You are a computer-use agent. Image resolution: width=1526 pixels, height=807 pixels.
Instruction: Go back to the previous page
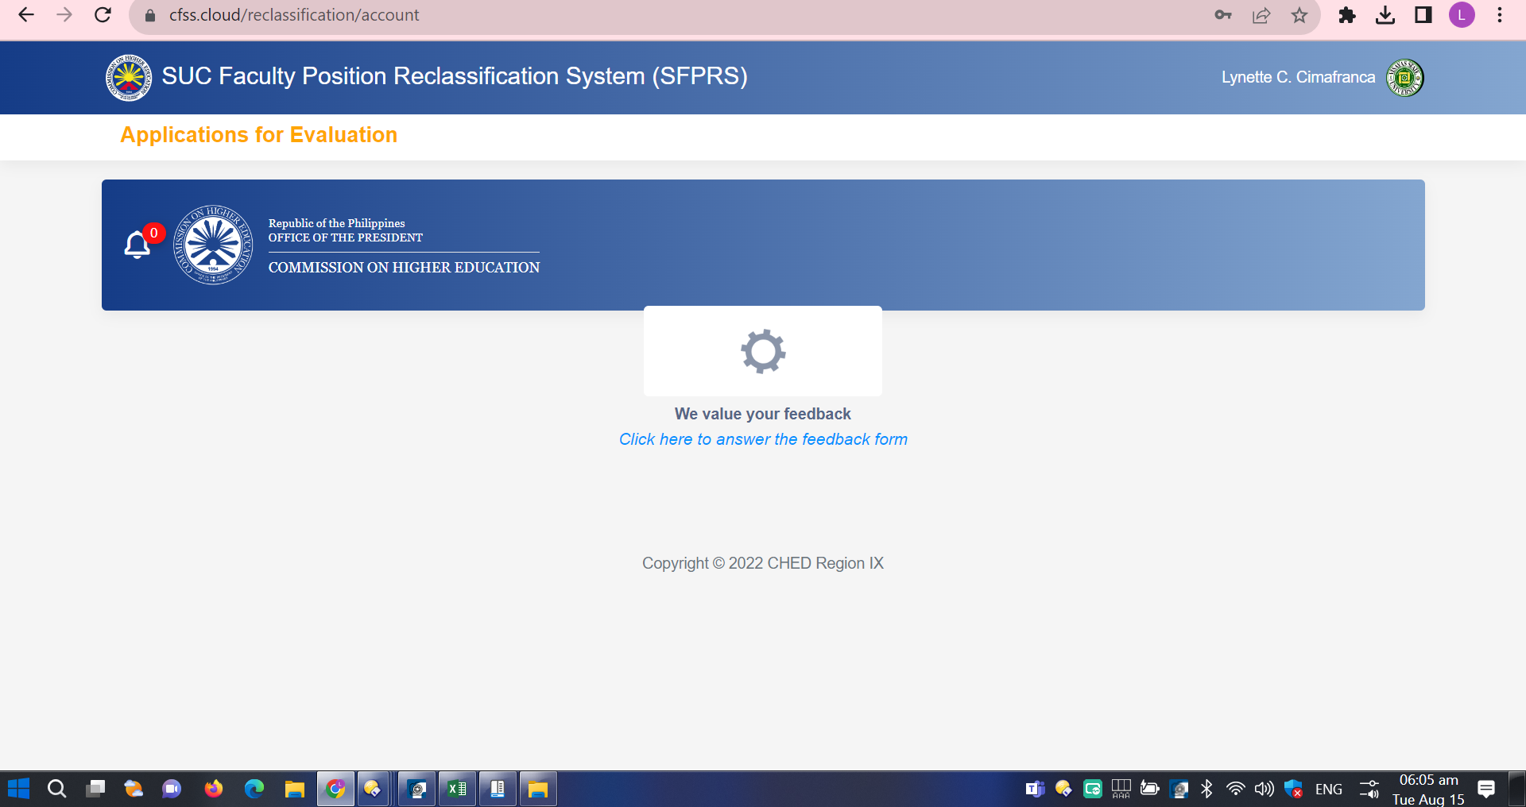(26, 15)
